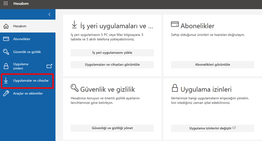Click the external link icon beside Uygulama izinleri
This screenshot has height=141, width=262.
click(x=49, y=66)
